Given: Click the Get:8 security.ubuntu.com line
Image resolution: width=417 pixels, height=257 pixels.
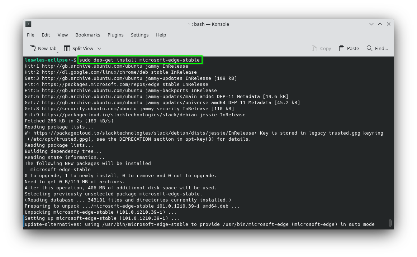Looking at the screenshot, I should pos(129,108).
